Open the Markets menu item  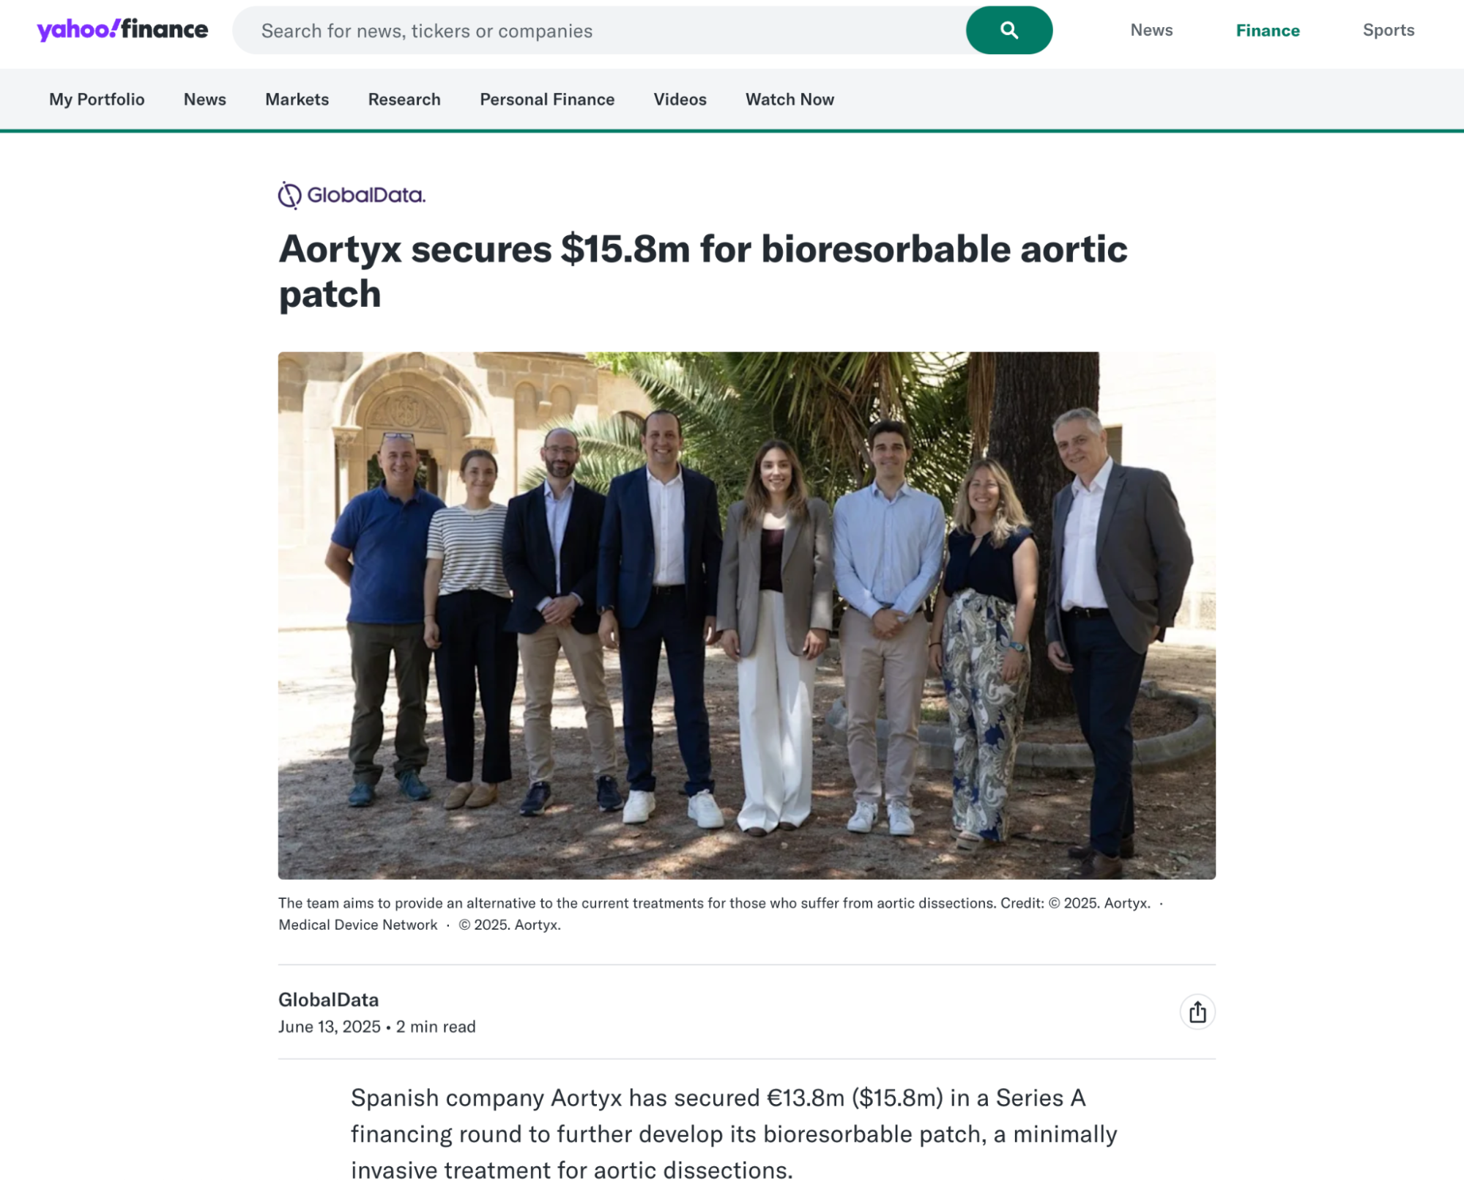pos(297,99)
